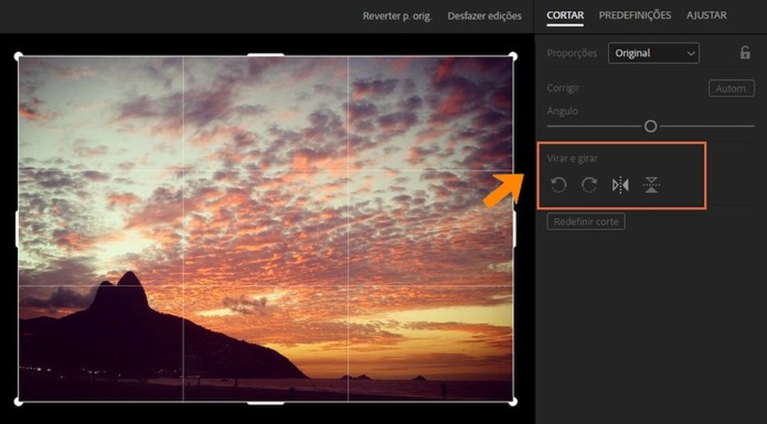Rotate image clockwise with right rotate icon
This screenshot has height=424, width=767.
pos(589,185)
